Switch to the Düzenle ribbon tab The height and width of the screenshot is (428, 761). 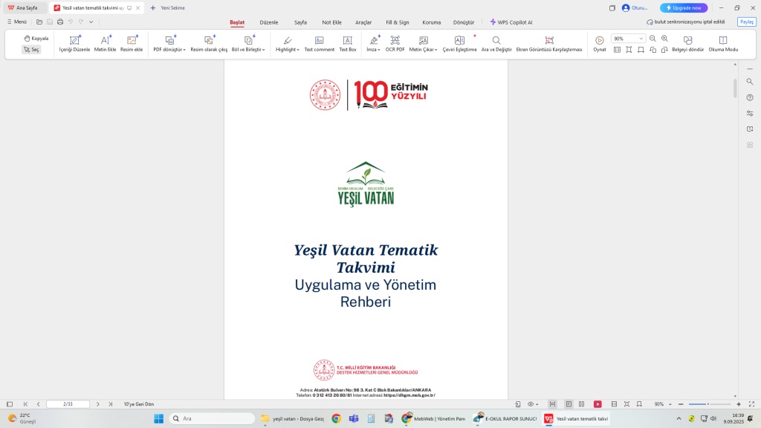point(269,22)
